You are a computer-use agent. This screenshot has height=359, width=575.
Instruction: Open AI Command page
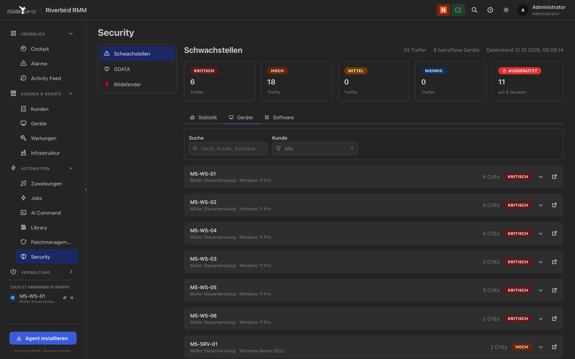coord(47,213)
